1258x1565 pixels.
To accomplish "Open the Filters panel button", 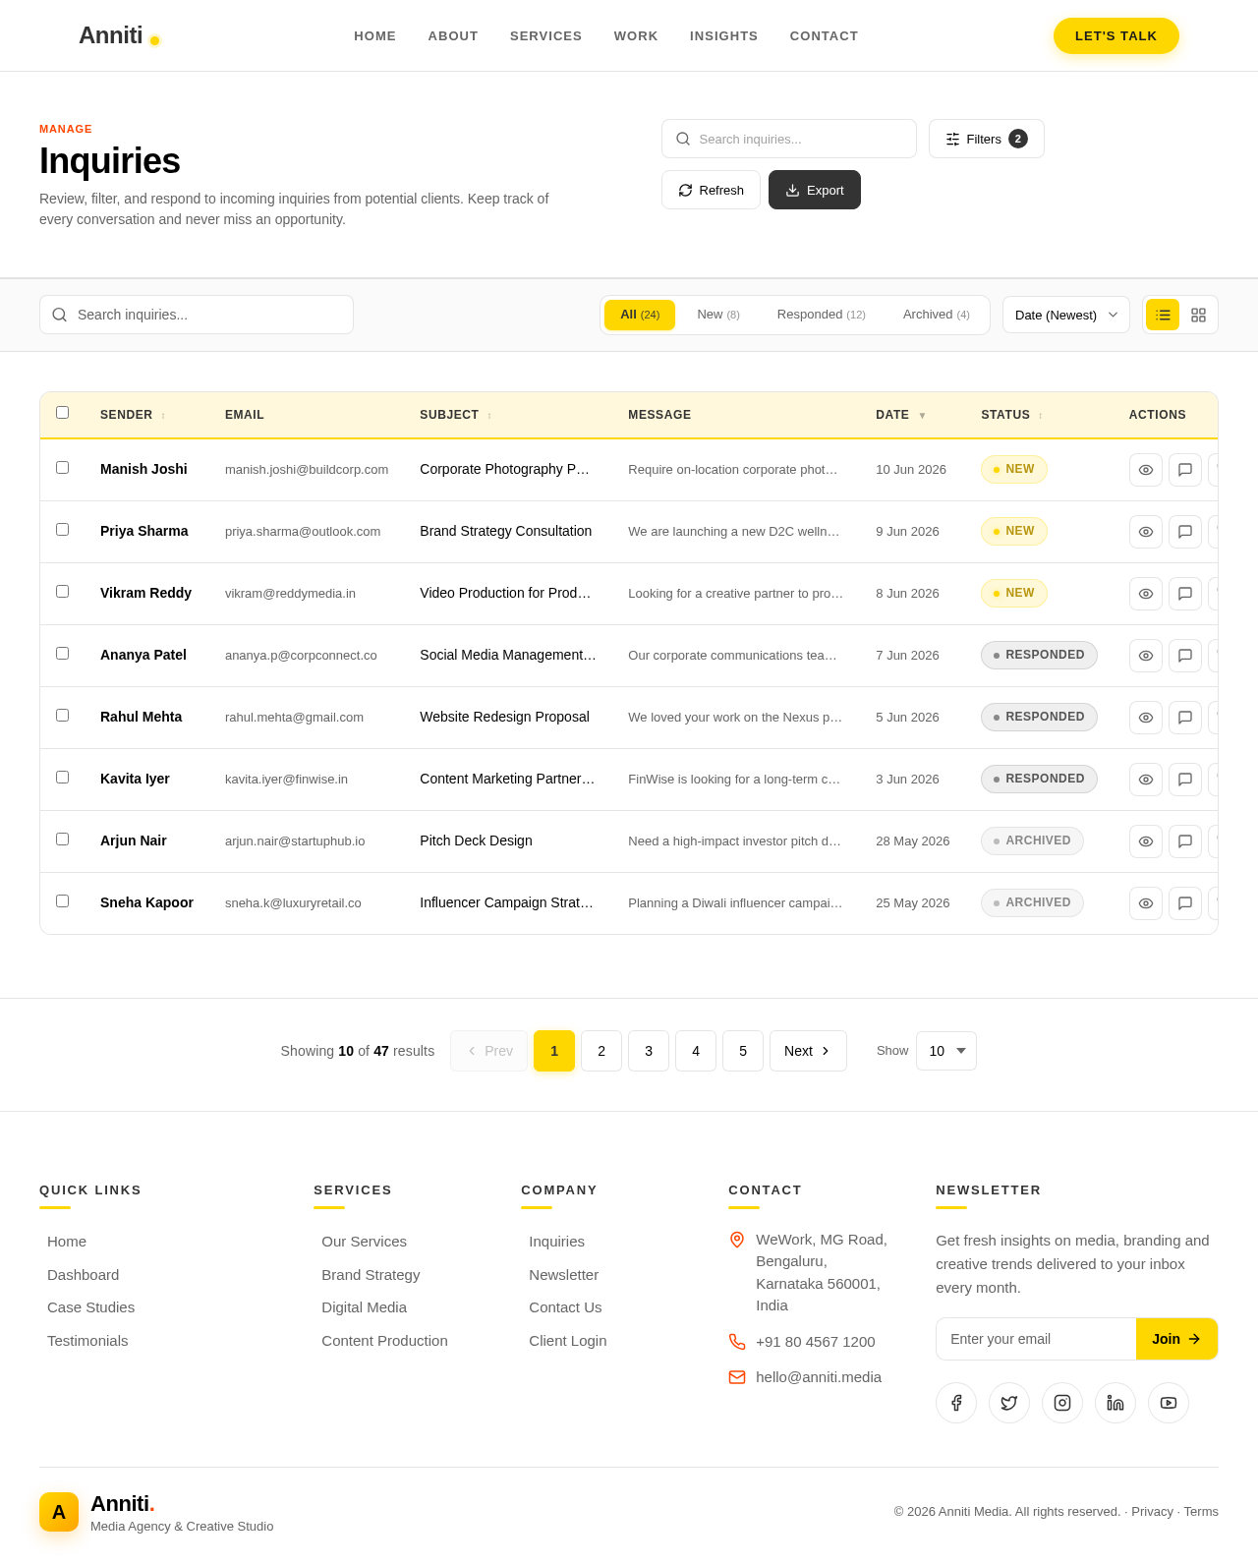I will coord(987,139).
